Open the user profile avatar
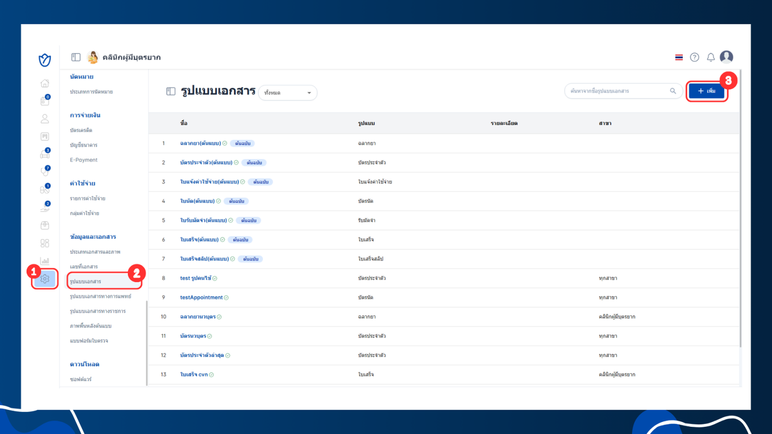Screen dimensions: 772x434 [726, 57]
